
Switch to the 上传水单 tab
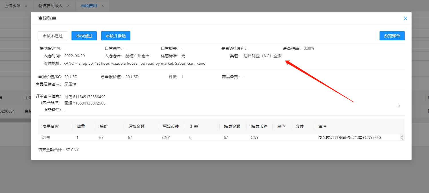tap(12, 6)
